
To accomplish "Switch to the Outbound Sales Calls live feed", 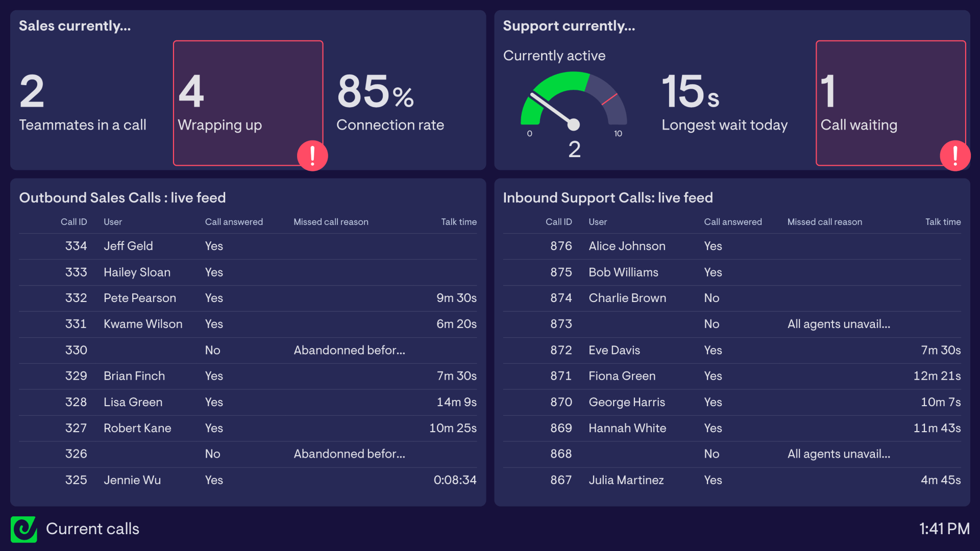I will pos(122,198).
